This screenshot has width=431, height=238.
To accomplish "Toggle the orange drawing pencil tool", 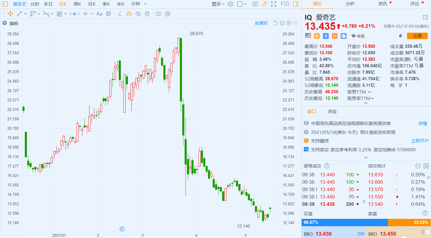I will coord(264,4).
